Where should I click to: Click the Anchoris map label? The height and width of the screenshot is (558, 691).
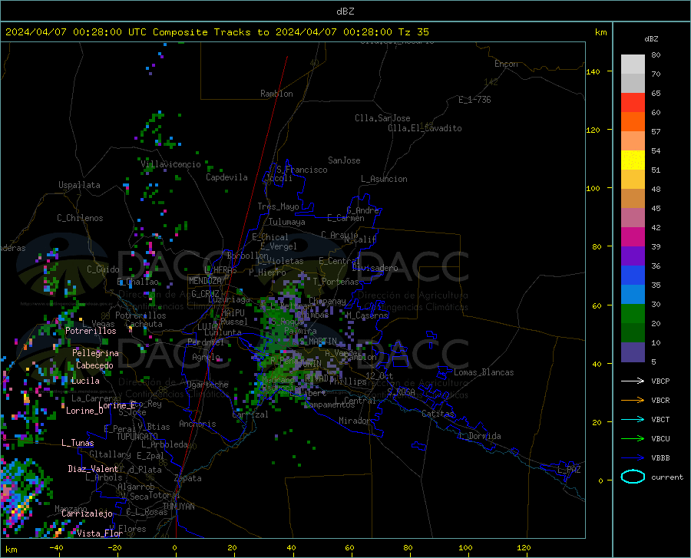[197, 424]
